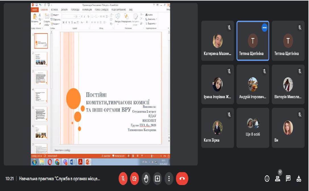
Task: Leave the call with red hang-up button
Action: (x=182, y=179)
